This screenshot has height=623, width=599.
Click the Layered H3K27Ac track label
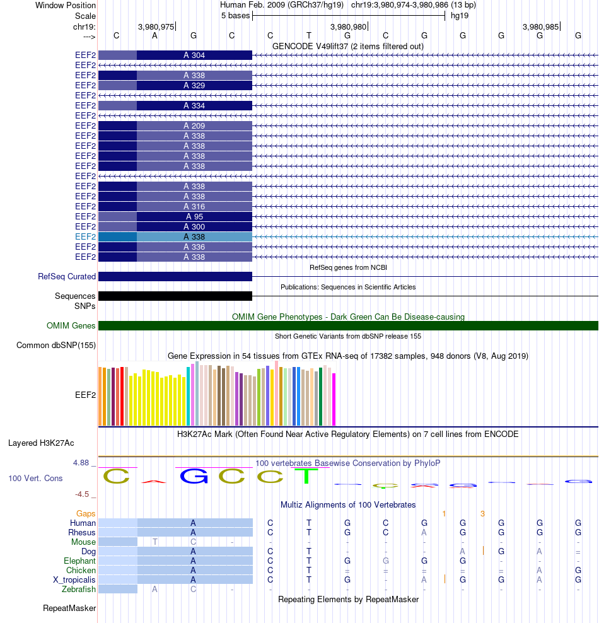tap(42, 443)
